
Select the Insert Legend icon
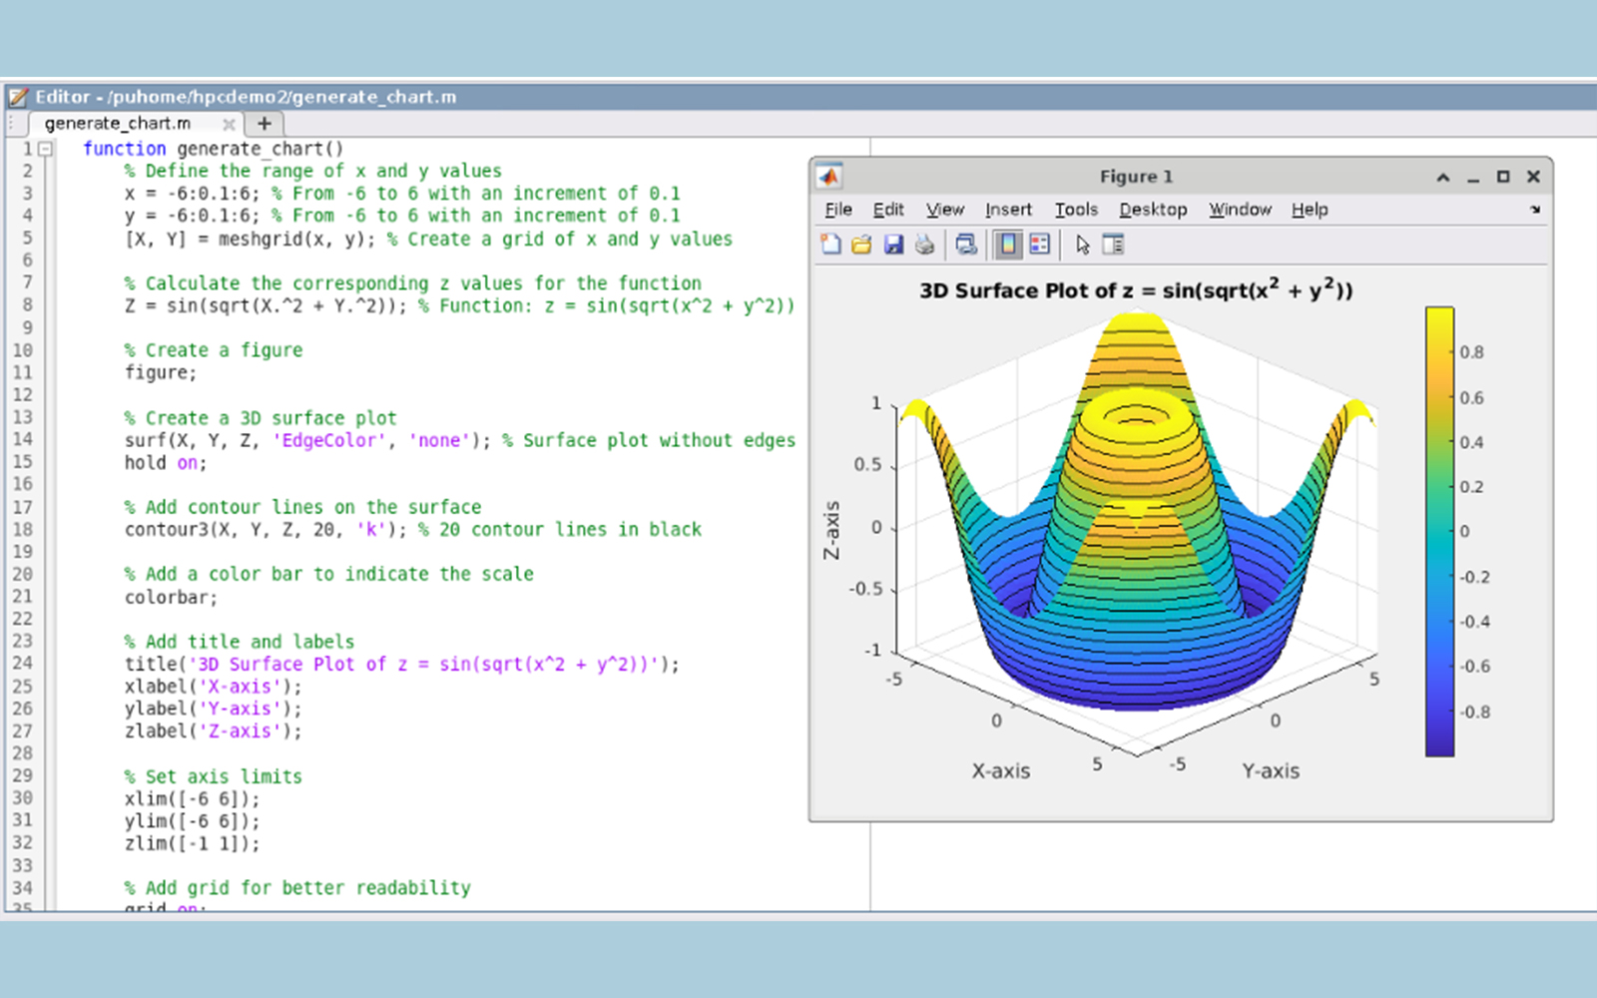pos(1040,245)
